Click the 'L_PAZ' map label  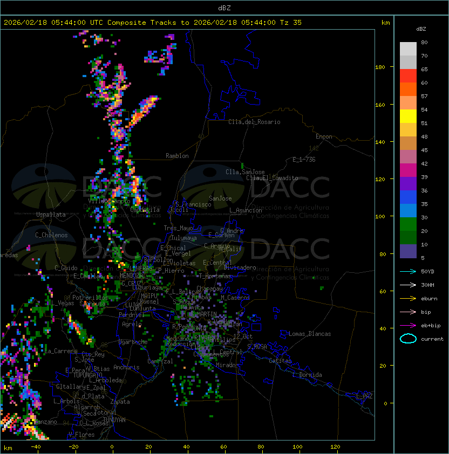click(x=364, y=396)
